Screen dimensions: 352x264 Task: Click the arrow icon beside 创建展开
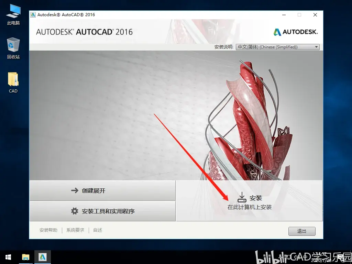(75, 190)
